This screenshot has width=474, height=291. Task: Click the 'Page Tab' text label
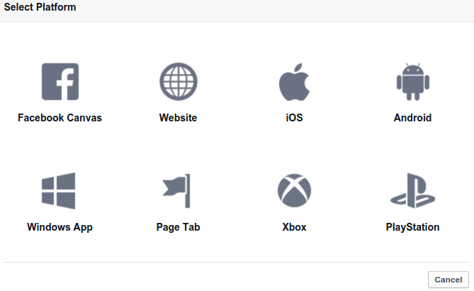click(x=178, y=227)
